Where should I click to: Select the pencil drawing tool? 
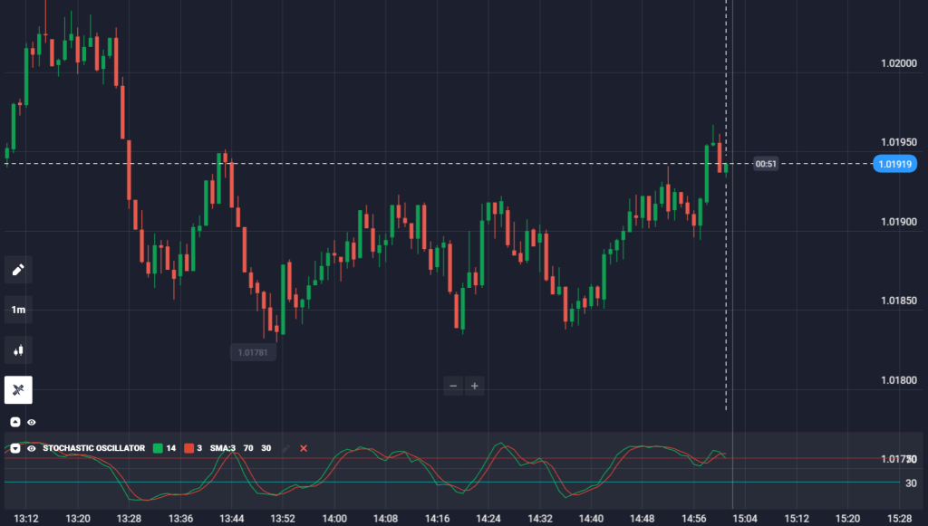coord(18,269)
